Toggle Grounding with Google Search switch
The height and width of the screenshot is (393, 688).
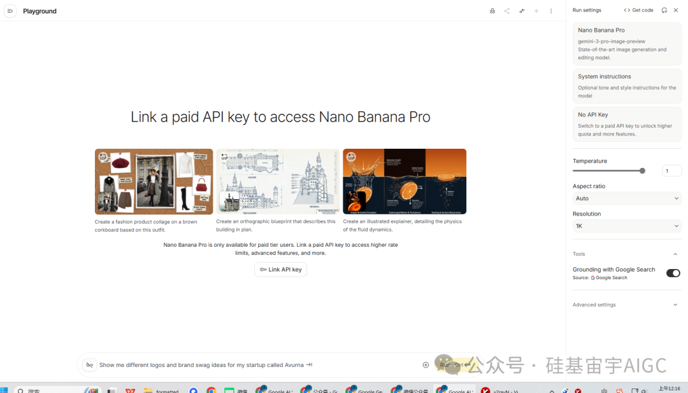click(x=673, y=273)
